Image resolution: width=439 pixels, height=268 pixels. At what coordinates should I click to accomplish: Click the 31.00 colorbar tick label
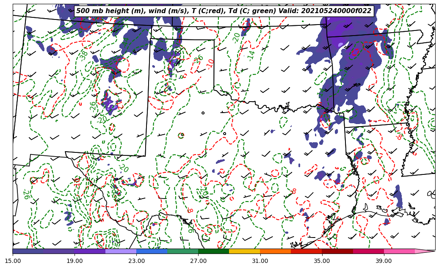point(260,261)
